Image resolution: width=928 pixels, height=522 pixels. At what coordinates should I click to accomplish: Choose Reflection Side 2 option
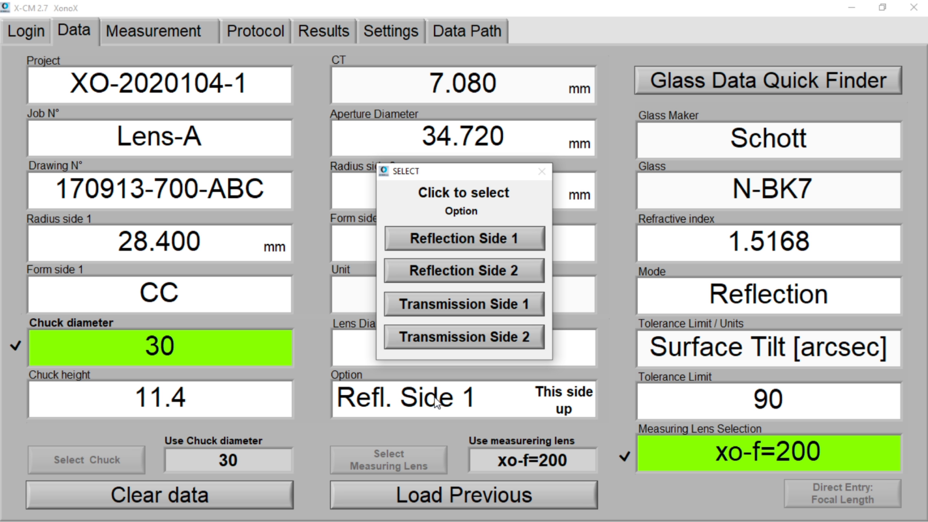click(x=464, y=271)
